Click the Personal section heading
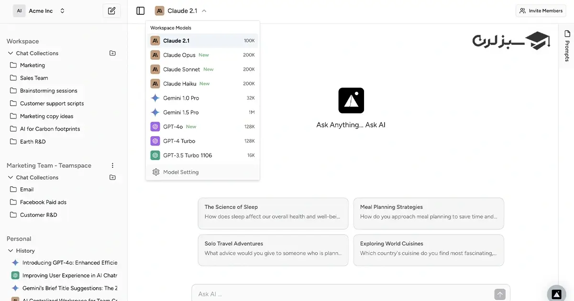 coord(19,238)
